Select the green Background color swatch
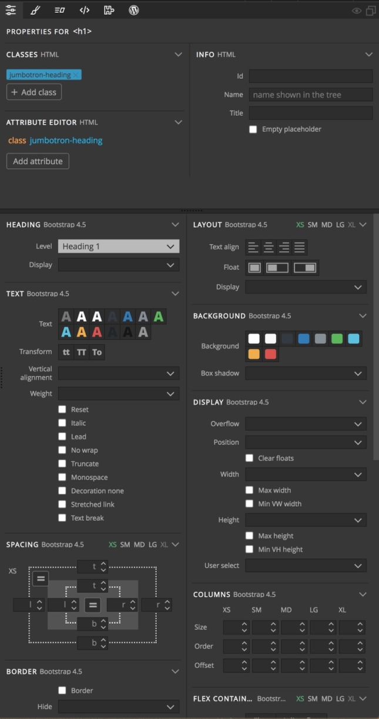 pyautogui.click(x=338, y=338)
